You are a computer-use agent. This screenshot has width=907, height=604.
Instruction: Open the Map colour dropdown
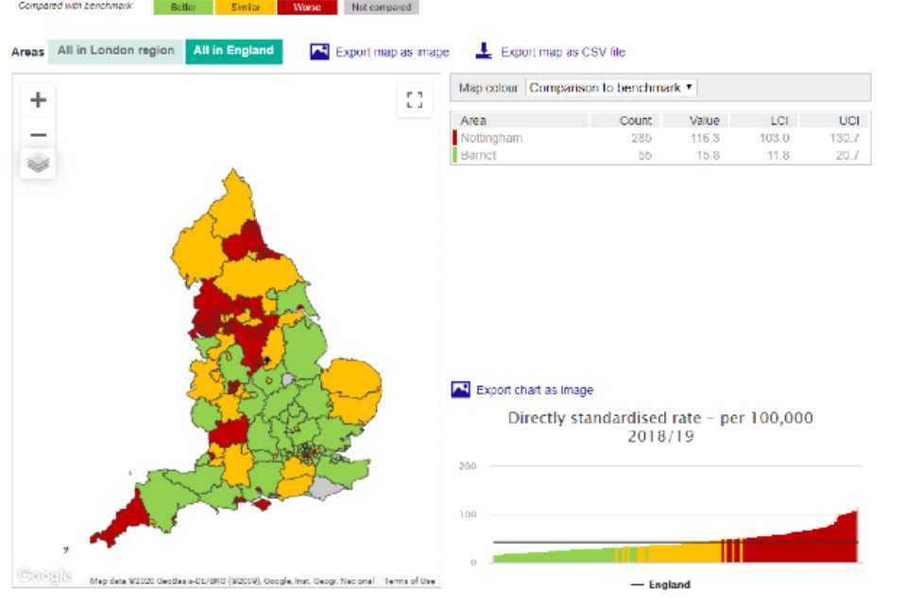(611, 88)
